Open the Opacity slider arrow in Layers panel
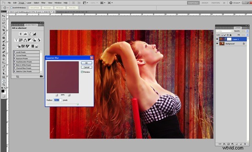252x152 pixels. [x=247, y=31]
